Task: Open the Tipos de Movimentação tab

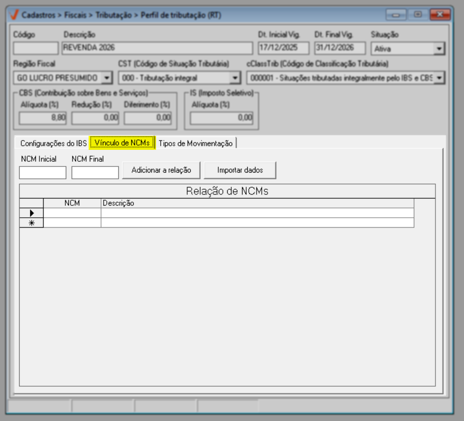Action: (x=196, y=144)
